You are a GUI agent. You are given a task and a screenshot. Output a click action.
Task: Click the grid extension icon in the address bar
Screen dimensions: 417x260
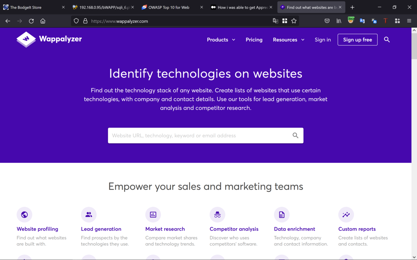coord(285,21)
